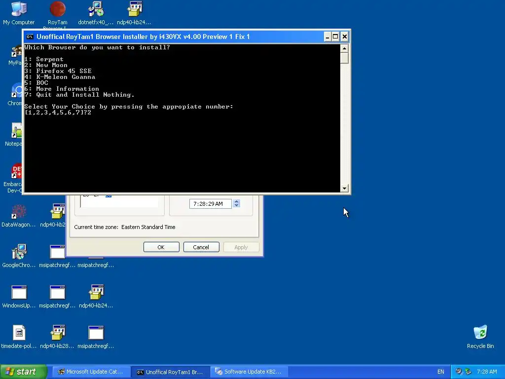Click OK in the Date and Time dialog
505x379 pixels.
[161, 247]
